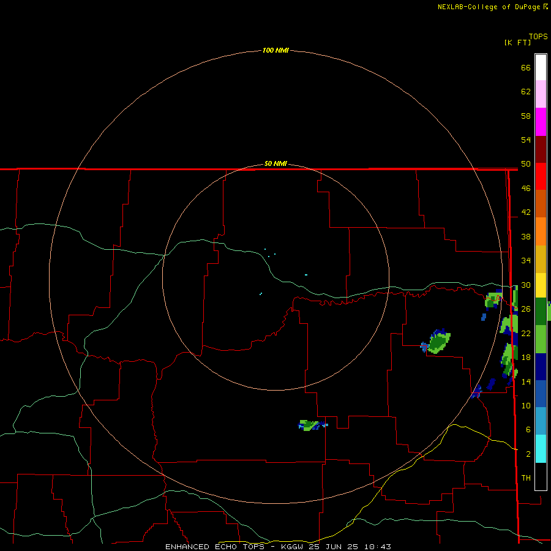Image resolution: width=551 pixels, height=551 pixels.
Task: Click the legend value "38"
Action: 526,236
